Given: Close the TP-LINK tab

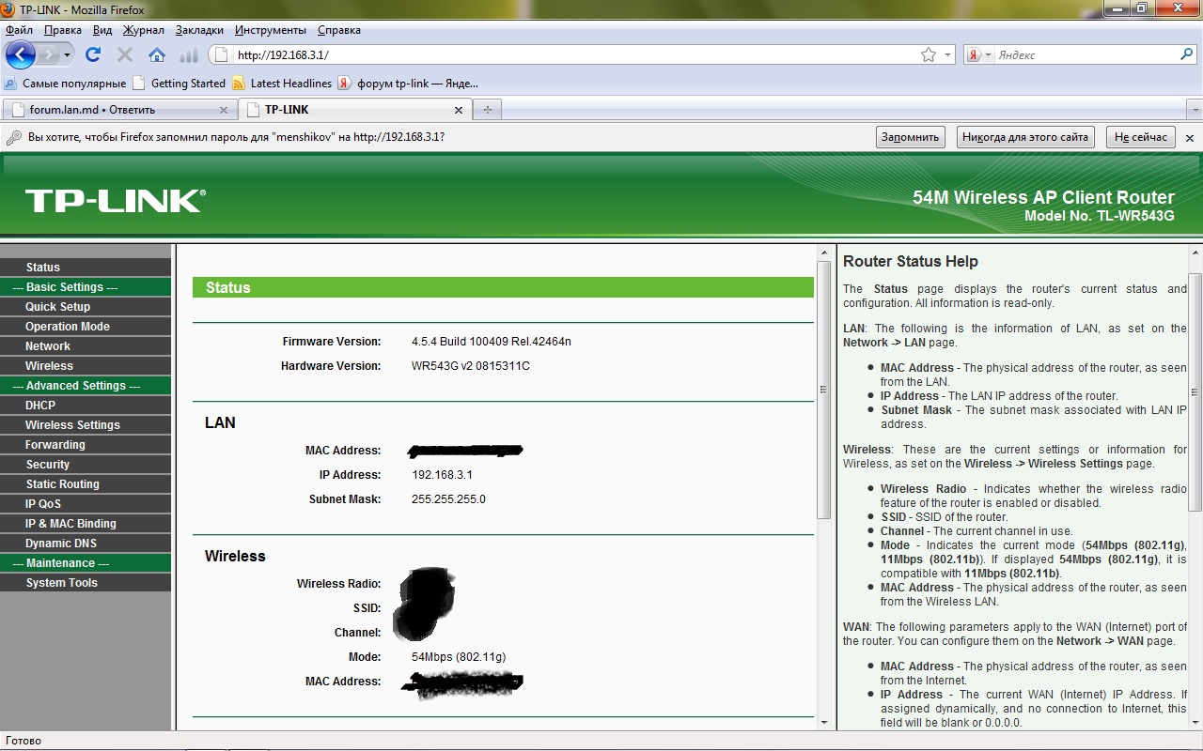Looking at the screenshot, I should 459,110.
